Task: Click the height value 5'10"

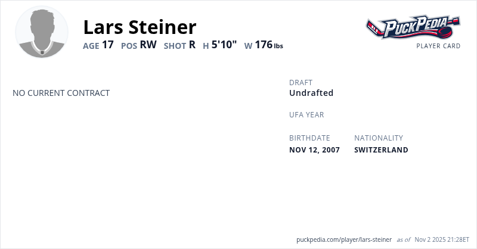Action: point(224,45)
